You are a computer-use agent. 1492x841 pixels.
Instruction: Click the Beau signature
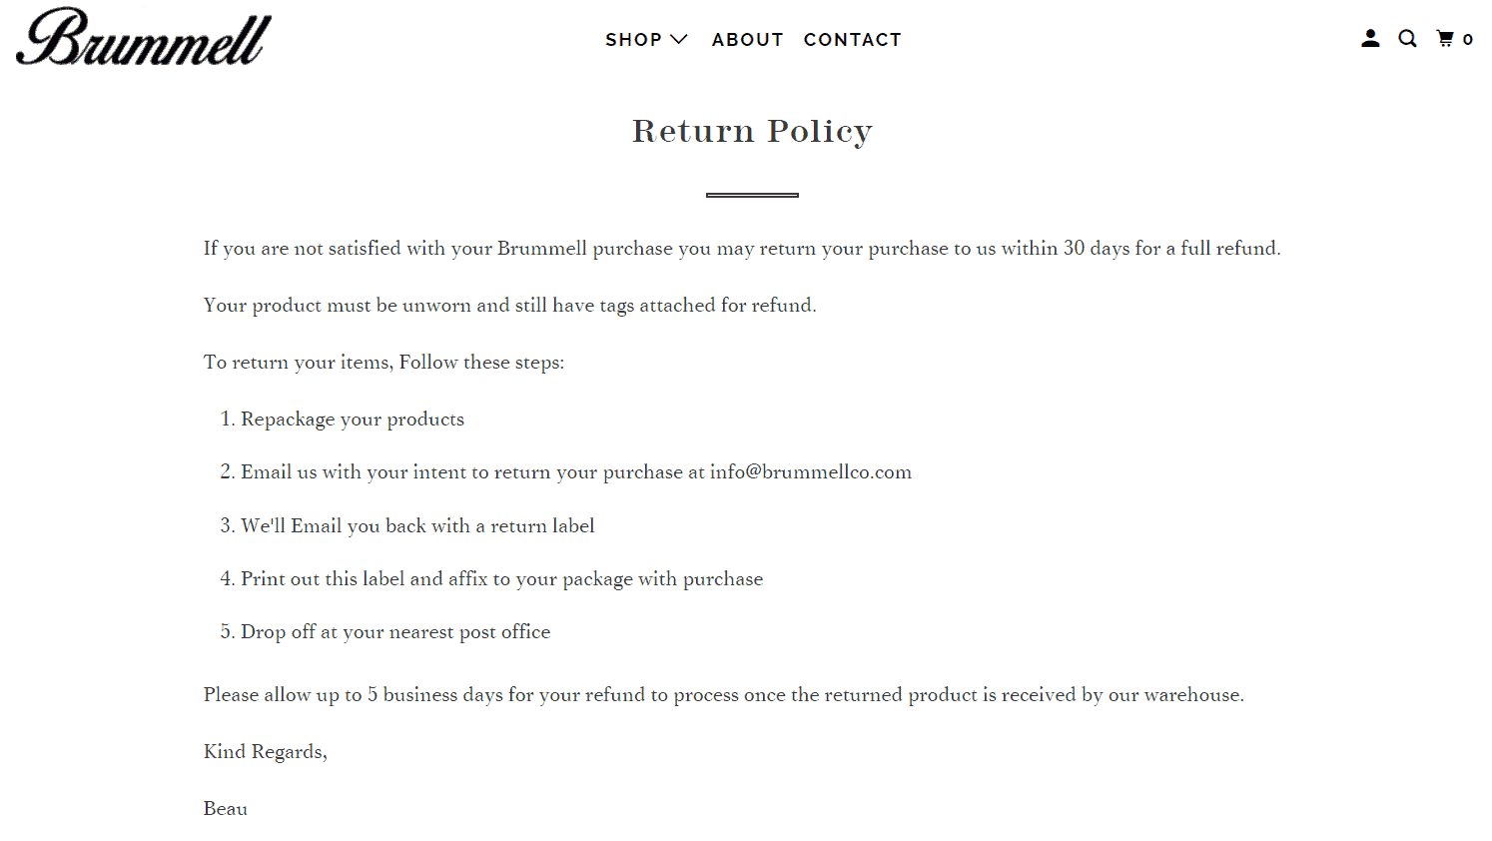226,809
